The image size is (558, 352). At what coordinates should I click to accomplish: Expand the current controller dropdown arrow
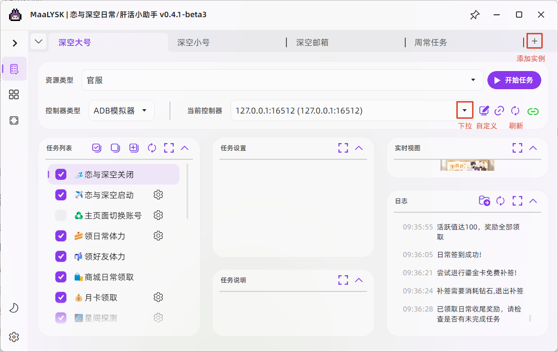point(464,110)
